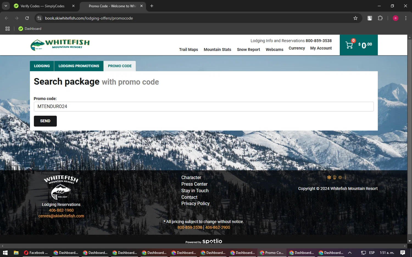Open the Privacy Policy link
This screenshot has height=257, width=412.
(195, 204)
